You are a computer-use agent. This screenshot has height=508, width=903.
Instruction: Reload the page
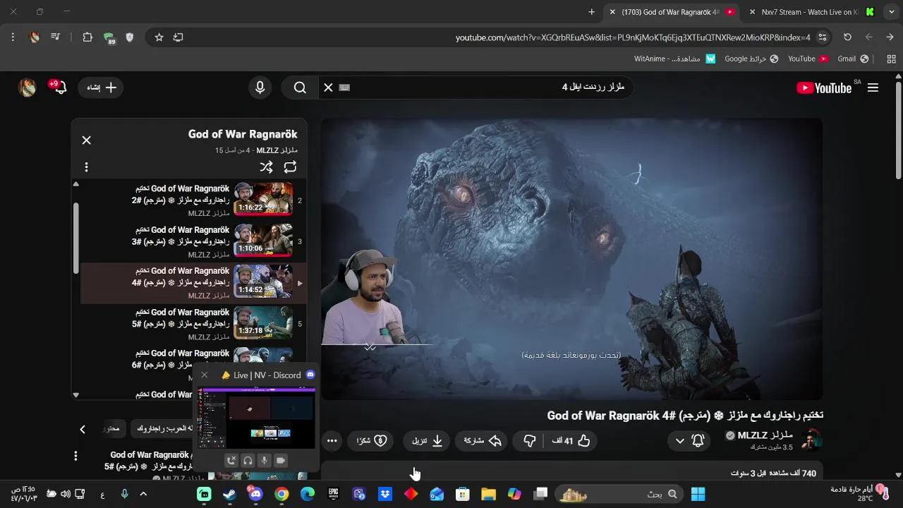[x=847, y=37]
